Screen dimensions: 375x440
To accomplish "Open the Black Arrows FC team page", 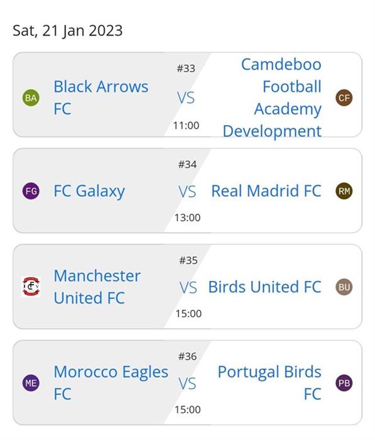I will pyautogui.click(x=101, y=97).
